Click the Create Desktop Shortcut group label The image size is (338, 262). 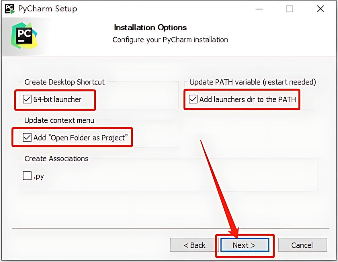pos(65,82)
